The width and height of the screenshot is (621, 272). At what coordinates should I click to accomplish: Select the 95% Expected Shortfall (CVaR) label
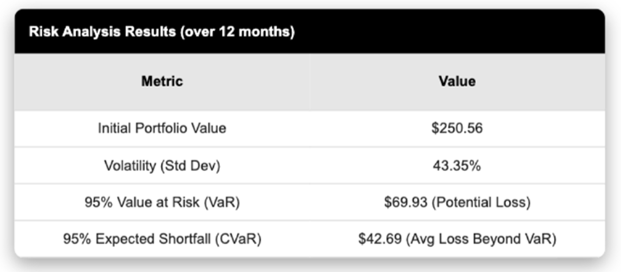click(162, 239)
